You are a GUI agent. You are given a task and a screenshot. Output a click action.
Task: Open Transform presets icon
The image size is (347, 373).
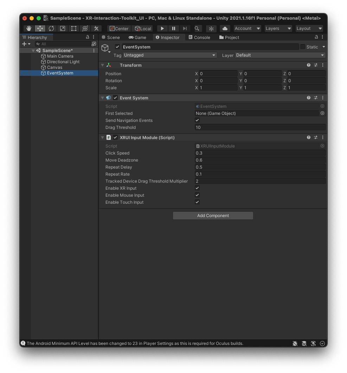click(x=316, y=65)
